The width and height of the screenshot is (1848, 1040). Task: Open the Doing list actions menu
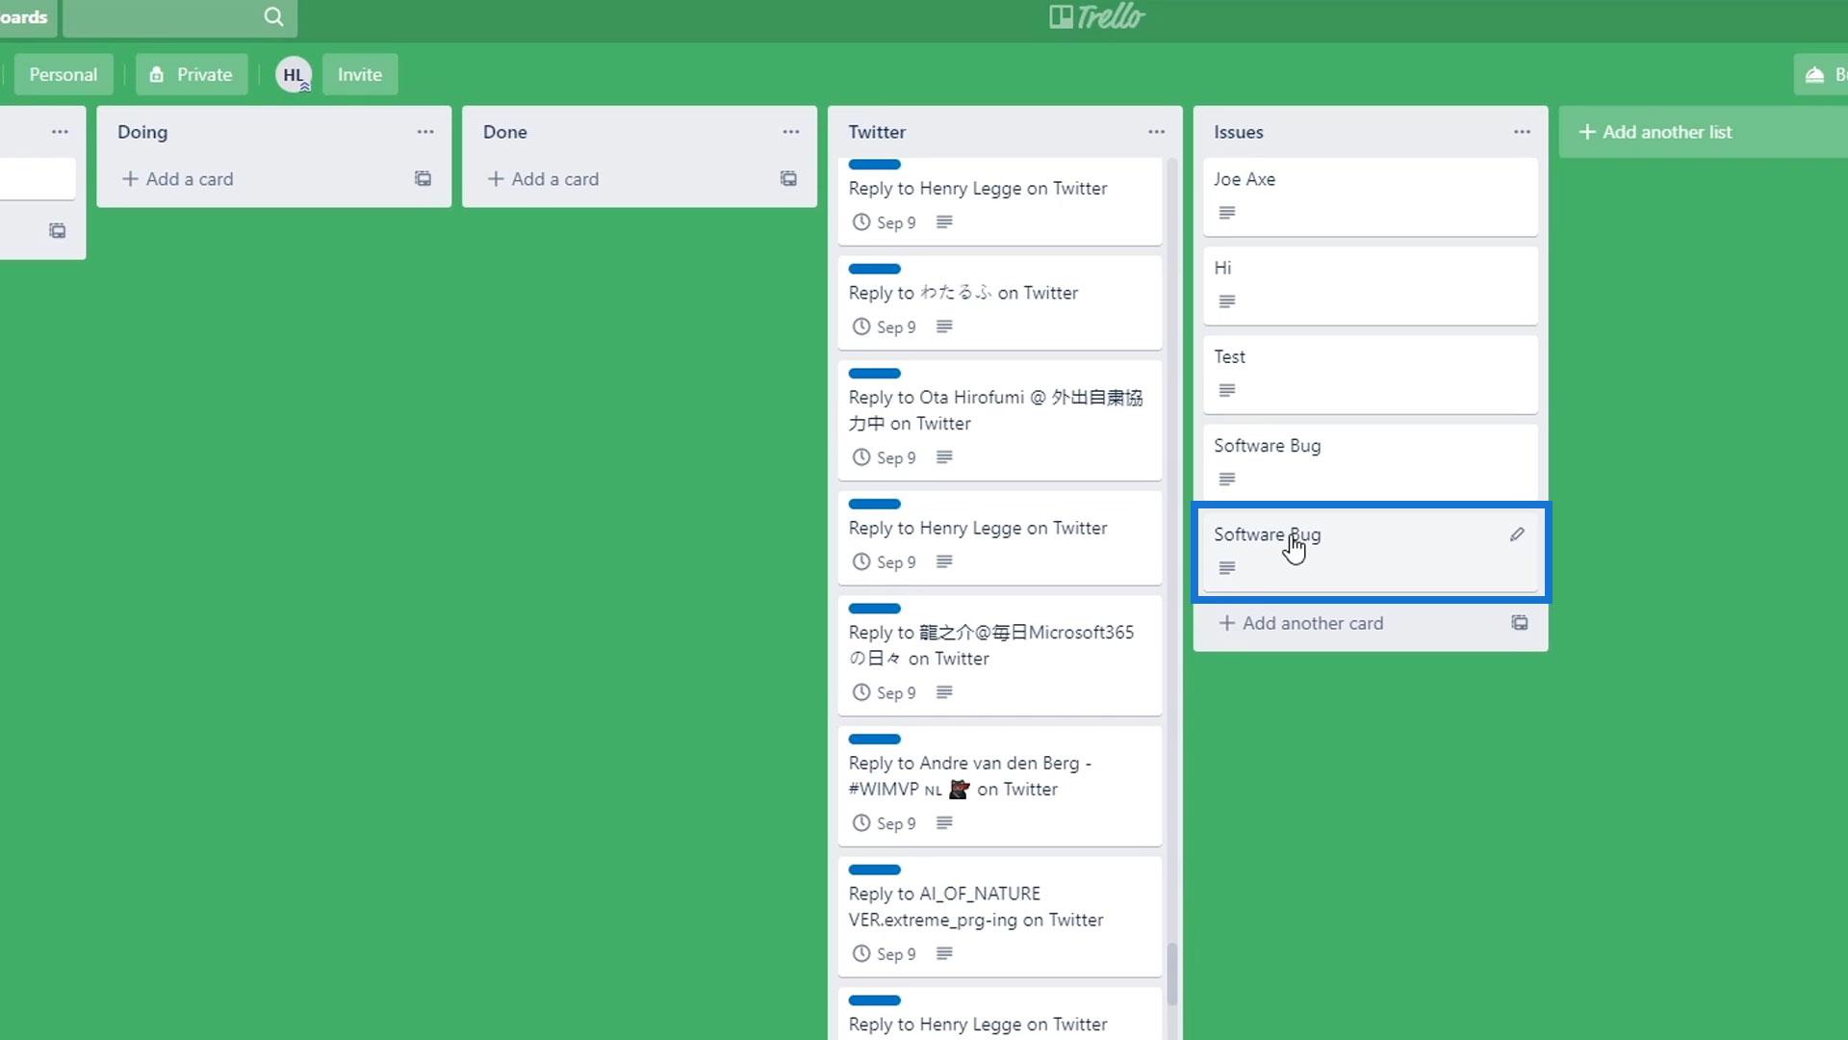(425, 132)
